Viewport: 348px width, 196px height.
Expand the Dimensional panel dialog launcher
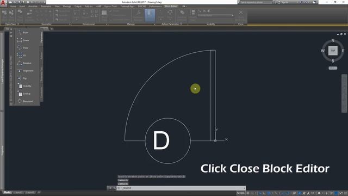(x=107, y=24)
